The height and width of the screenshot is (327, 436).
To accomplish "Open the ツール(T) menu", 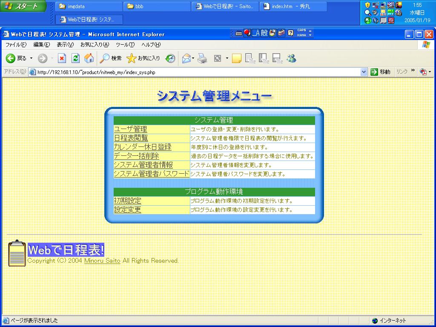I will coord(125,45).
